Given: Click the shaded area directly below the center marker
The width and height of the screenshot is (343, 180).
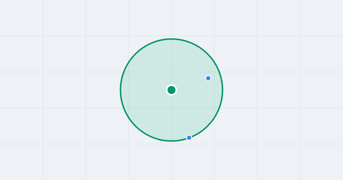Looking at the screenshot, I should (171, 117).
